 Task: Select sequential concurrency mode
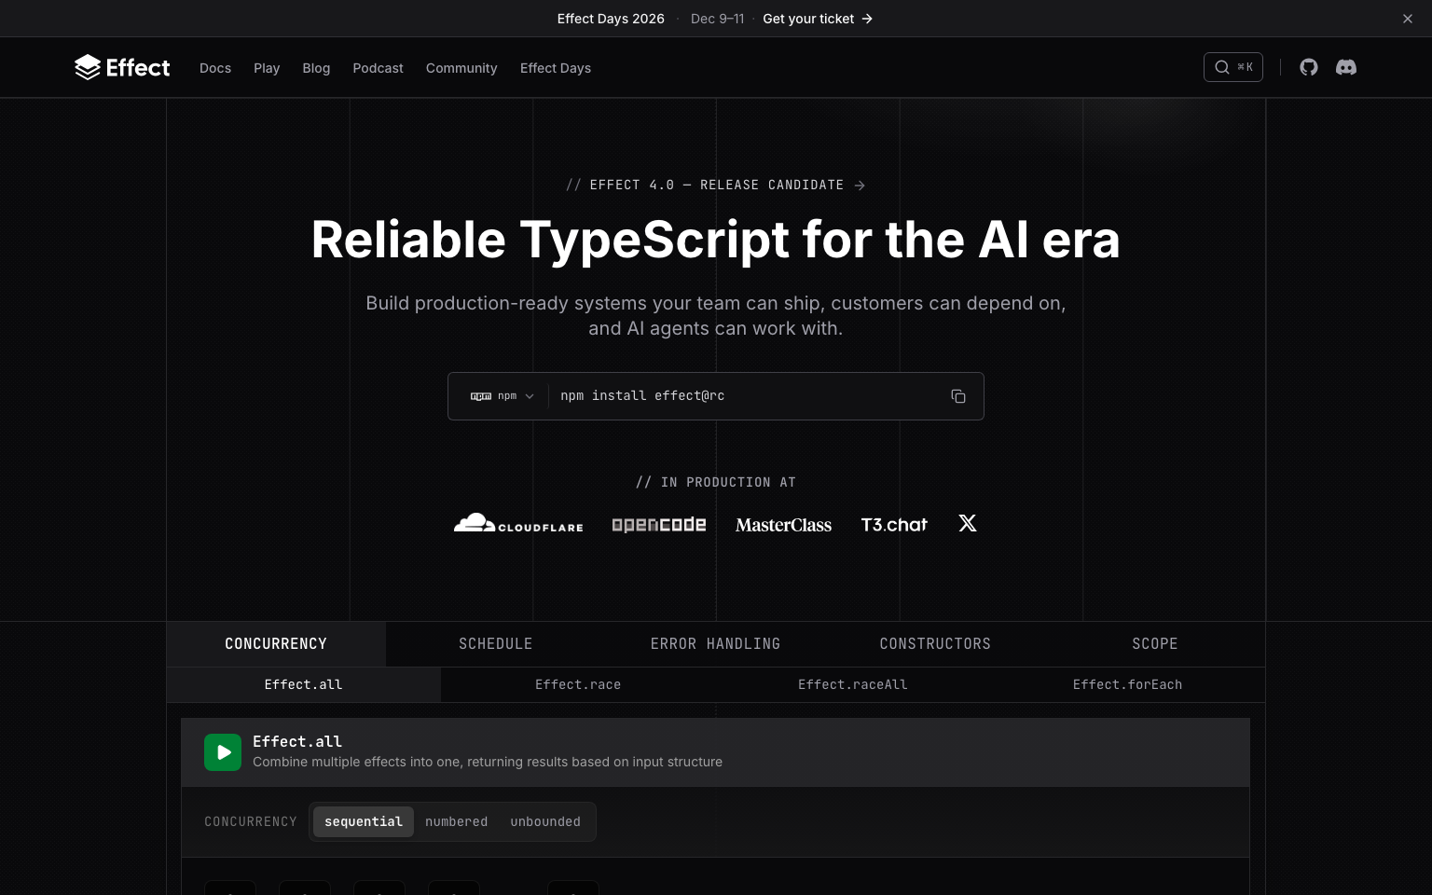tap(364, 821)
